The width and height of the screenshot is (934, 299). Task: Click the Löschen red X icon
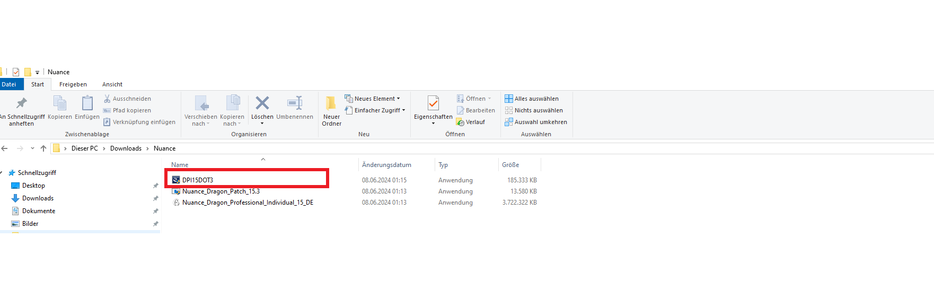pyautogui.click(x=262, y=103)
